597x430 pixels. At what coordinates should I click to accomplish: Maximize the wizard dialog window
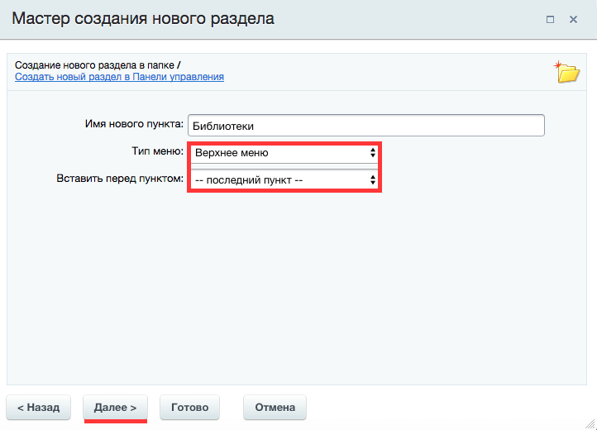coord(550,18)
